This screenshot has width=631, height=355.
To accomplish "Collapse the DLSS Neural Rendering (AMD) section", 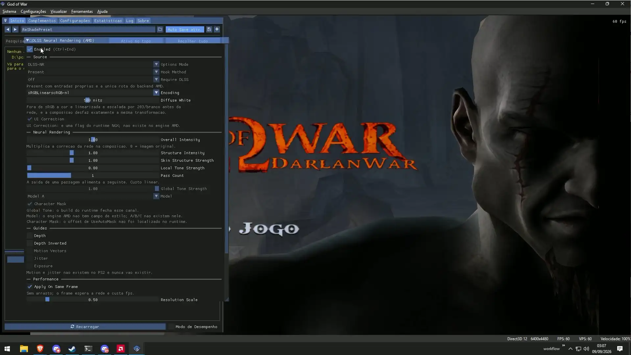I will click(x=28, y=40).
